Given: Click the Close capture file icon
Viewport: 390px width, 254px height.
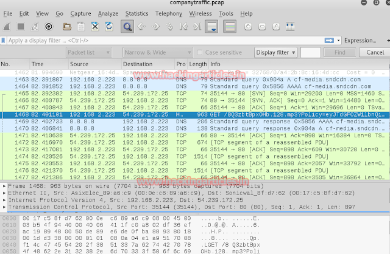Looking at the screenshot, I should pyautogui.click(x=95, y=27).
